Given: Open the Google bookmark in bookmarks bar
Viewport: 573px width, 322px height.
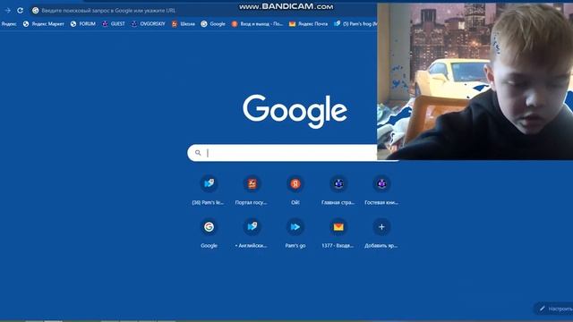Looking at the screenshot, I should (213, 24).
